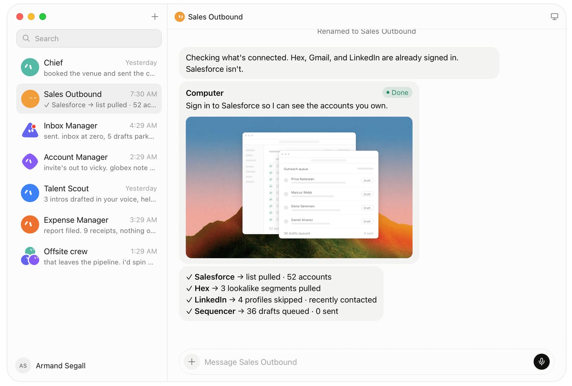Click '3 intros drafted in your voice' preview

point(100,199)
